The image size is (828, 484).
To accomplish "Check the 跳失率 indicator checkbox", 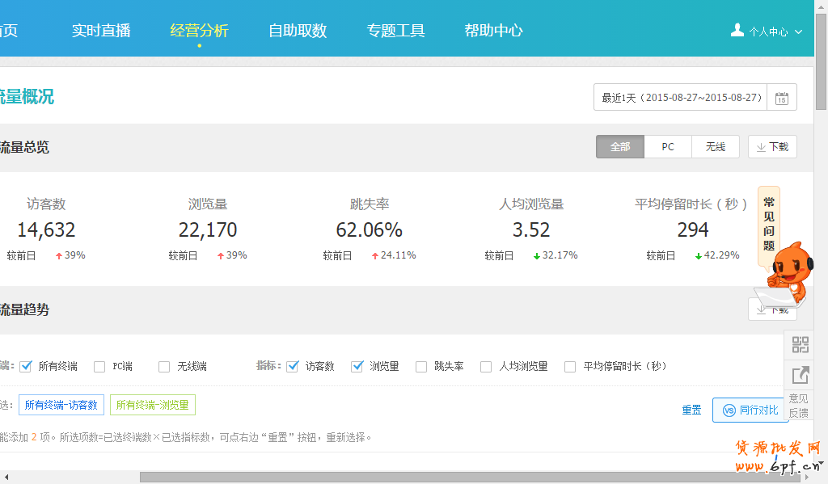I will (x=421, y=366).
